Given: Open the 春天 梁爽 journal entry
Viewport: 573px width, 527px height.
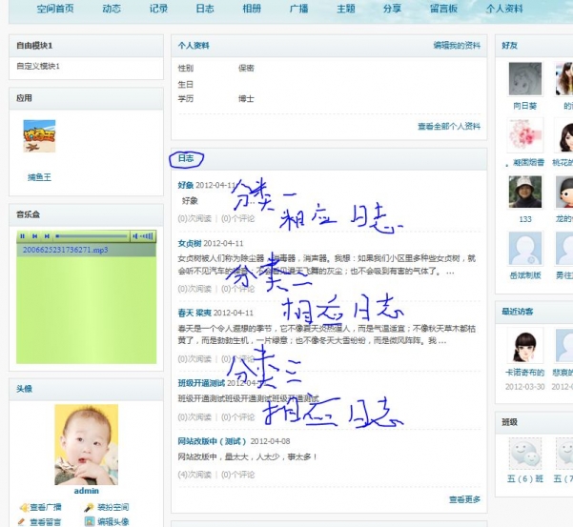Looking at the screenshot, I should (194, 313).
